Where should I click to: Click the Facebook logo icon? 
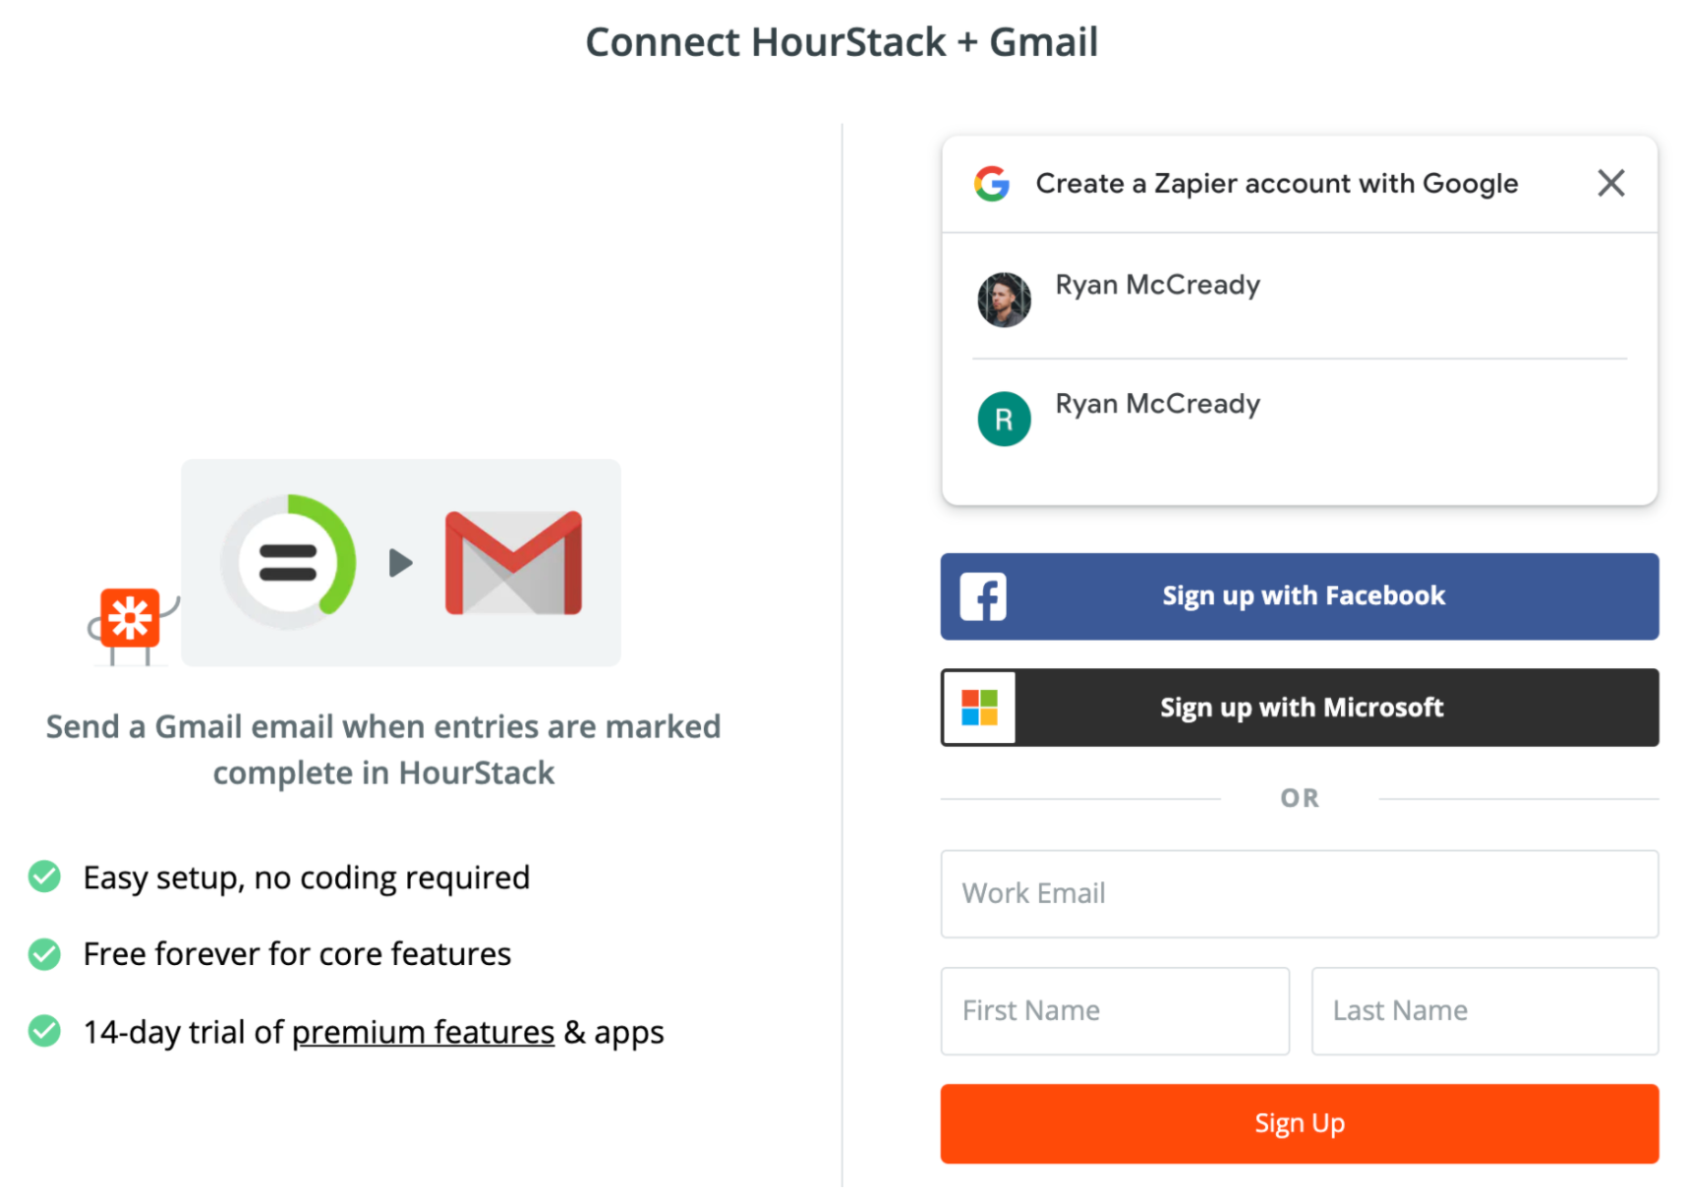point(982,596)
